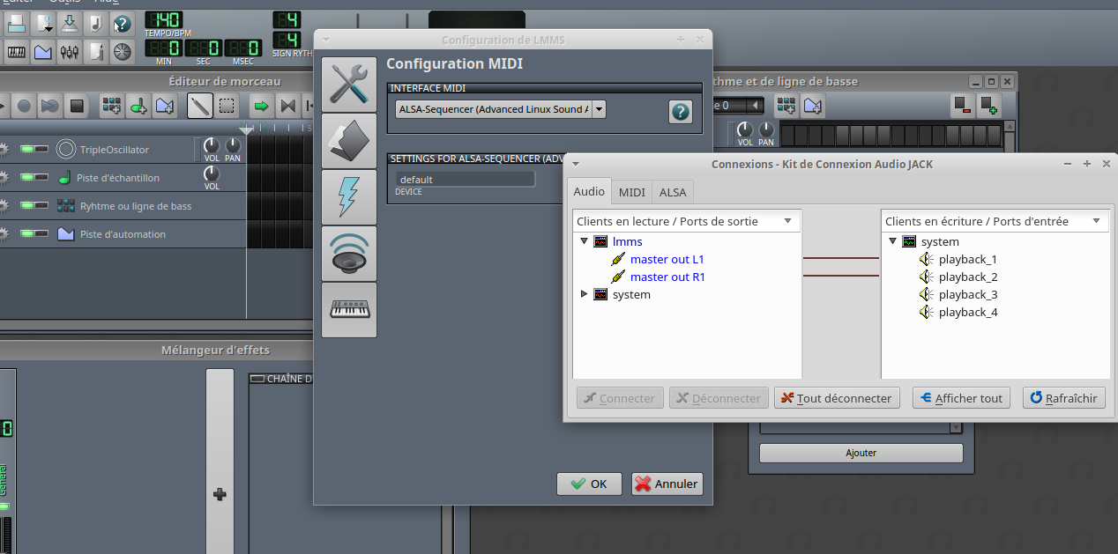
Task: Mute the Piste d'échantillon track
Action: [x=27, y=178]
